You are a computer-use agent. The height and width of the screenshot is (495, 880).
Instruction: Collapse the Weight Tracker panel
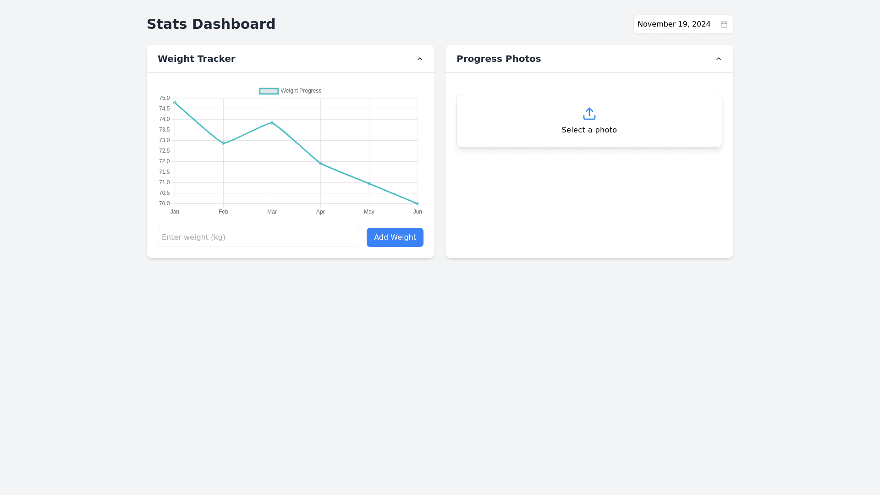(x=419, y=59)
